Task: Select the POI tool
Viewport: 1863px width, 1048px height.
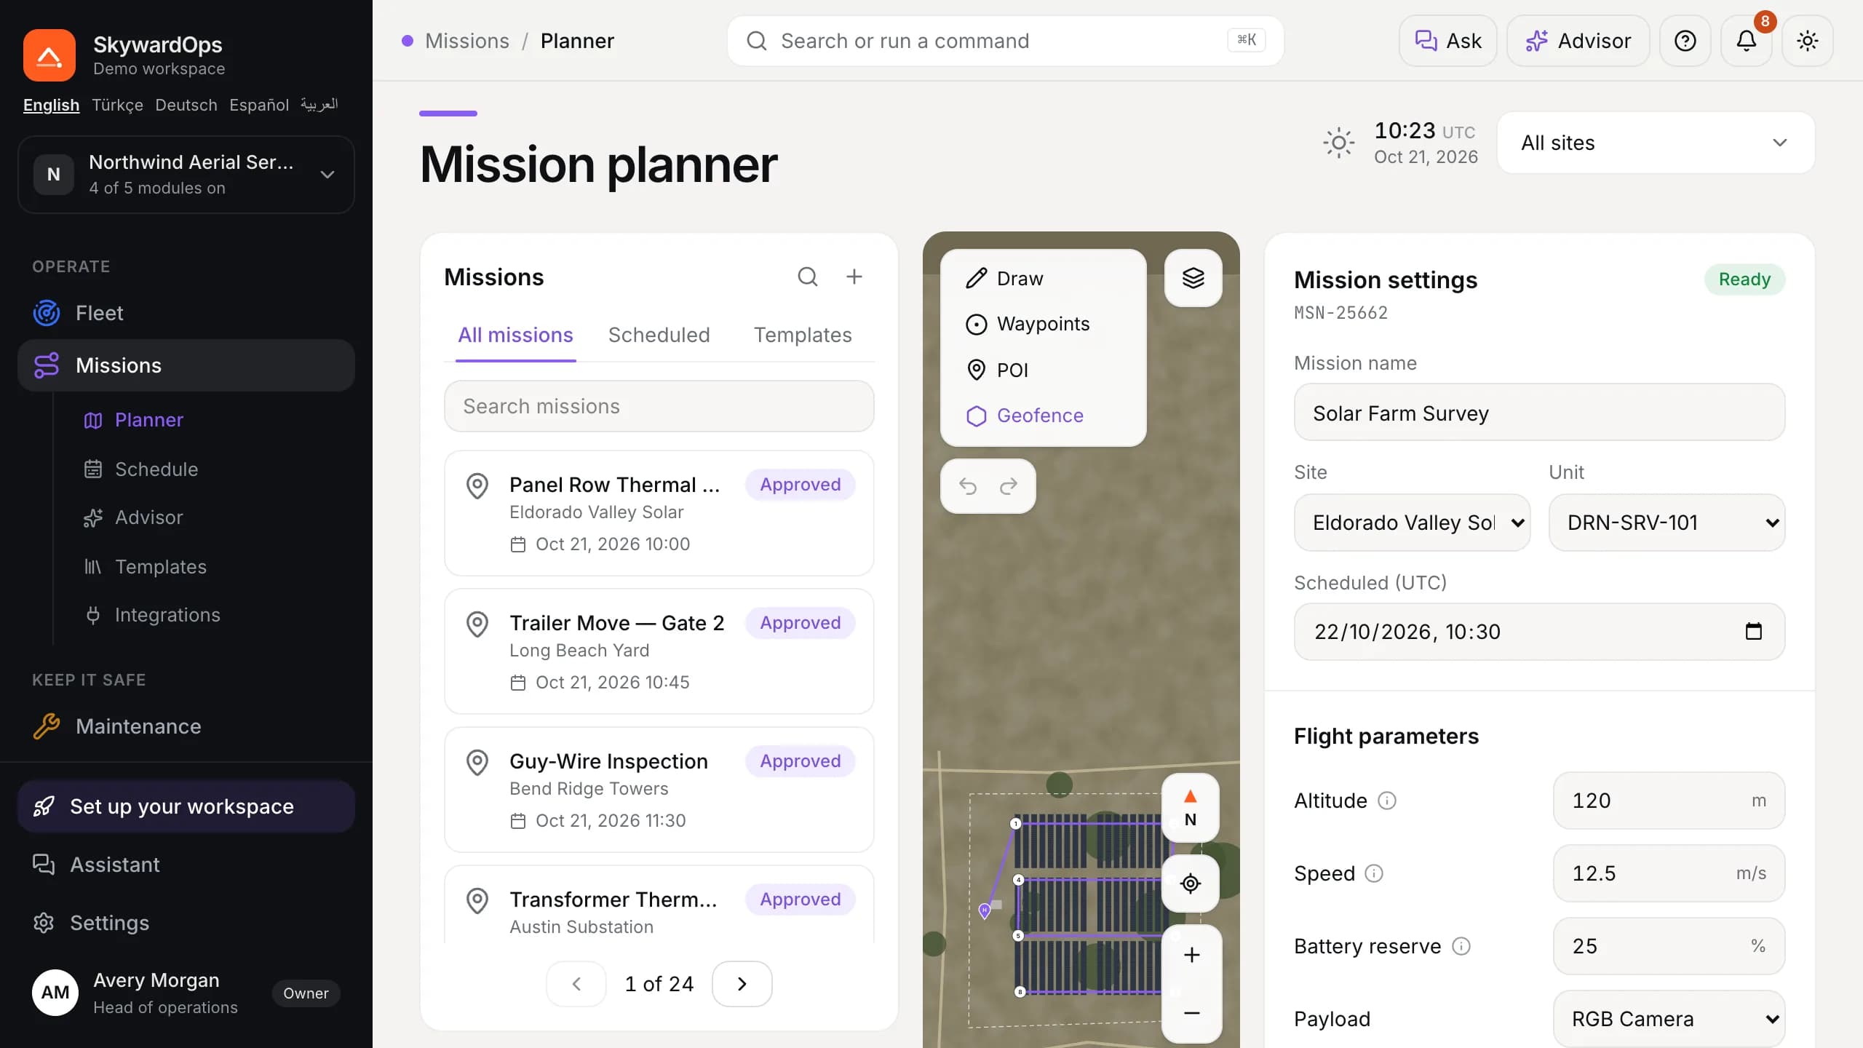Action: click(x=1043, y=370)
